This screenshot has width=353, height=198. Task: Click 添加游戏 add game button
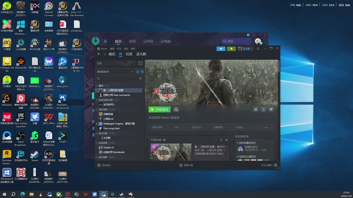(x=104, y=165)
